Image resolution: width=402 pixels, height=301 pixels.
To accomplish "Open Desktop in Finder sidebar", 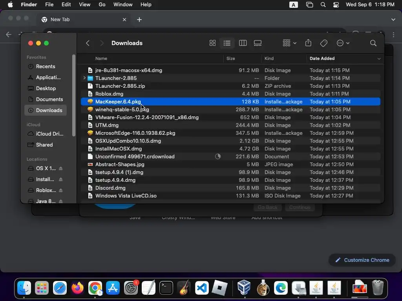I will tap(46, 88).
